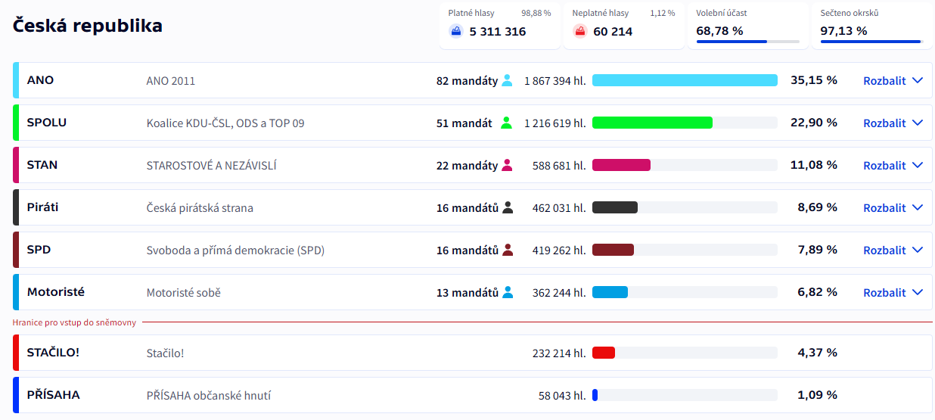The width and height of the screenshot is (935, 420).
Task: Expand the Piráti row chevron
Action: pos(918,208)
